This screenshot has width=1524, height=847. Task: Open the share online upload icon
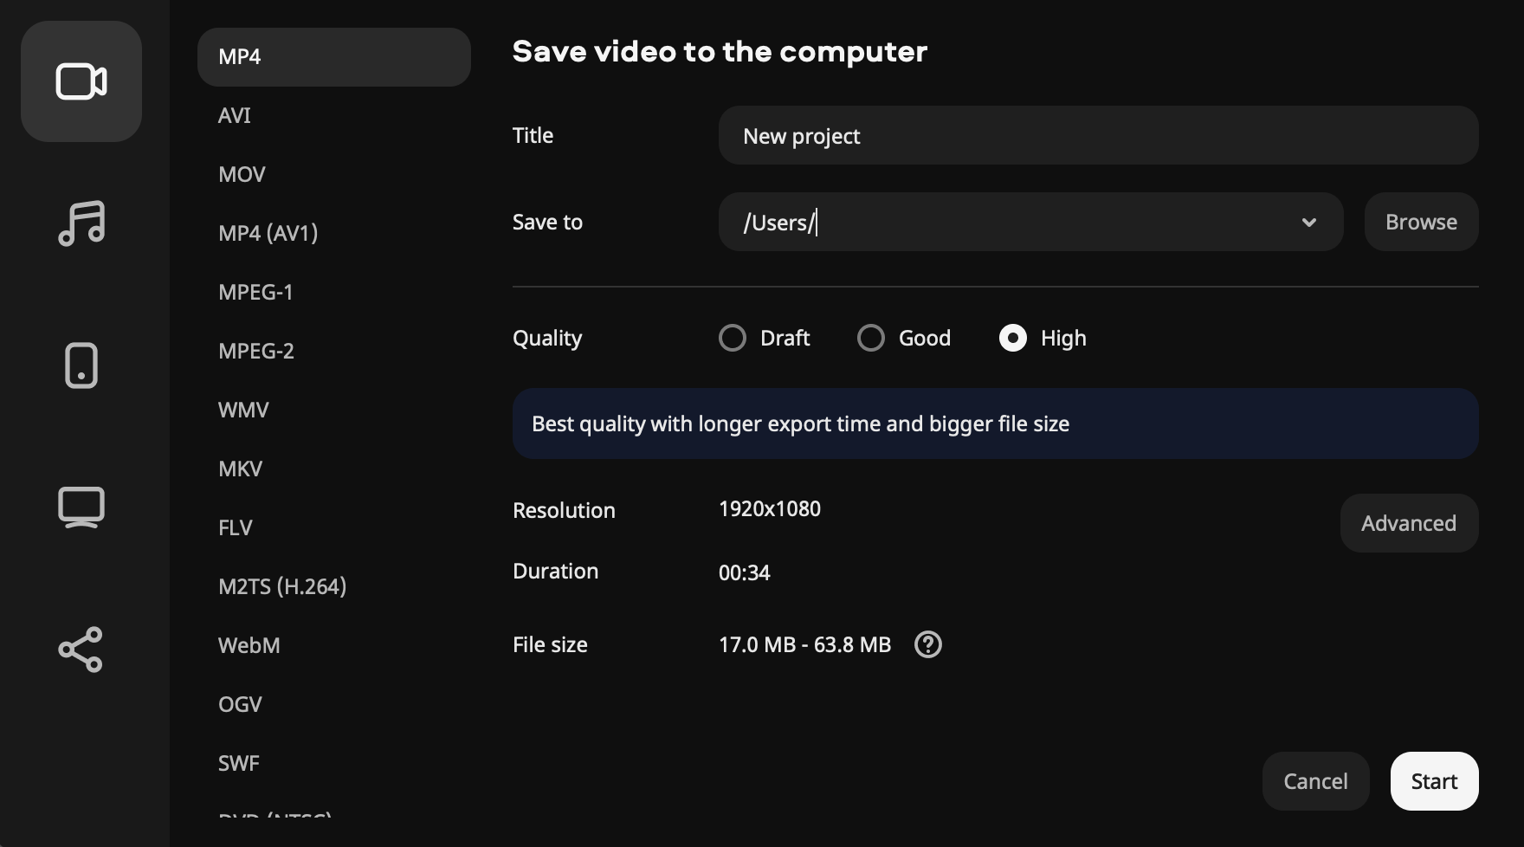[81, 650]
